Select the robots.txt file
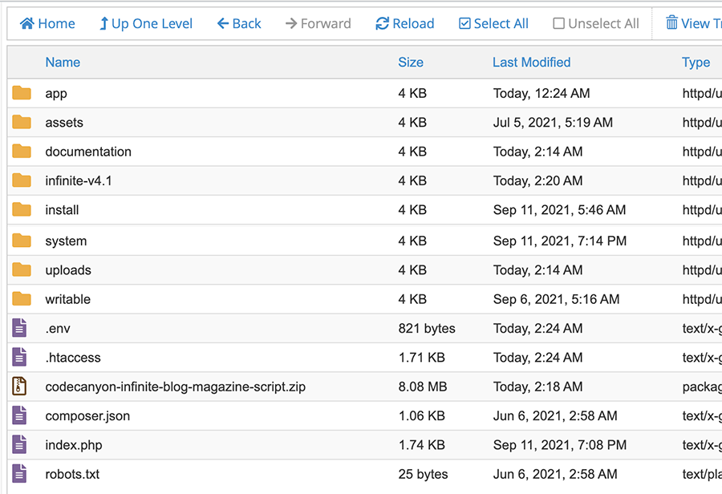Image resolution: width=722 pixels, height=494 pixels. click(x=72, y=474)
